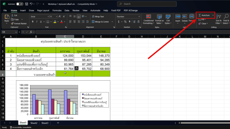Viewport: 230px width, 129px height.
Task: Apply Italic formatting
Action: (x=37, y=21)
